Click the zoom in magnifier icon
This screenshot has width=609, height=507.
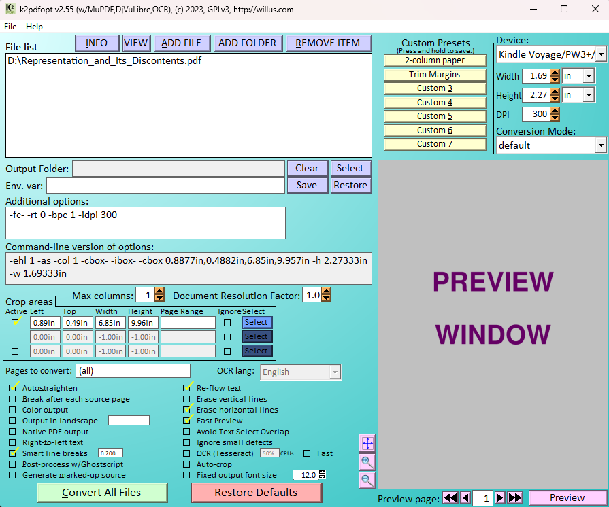pos(367,462)
